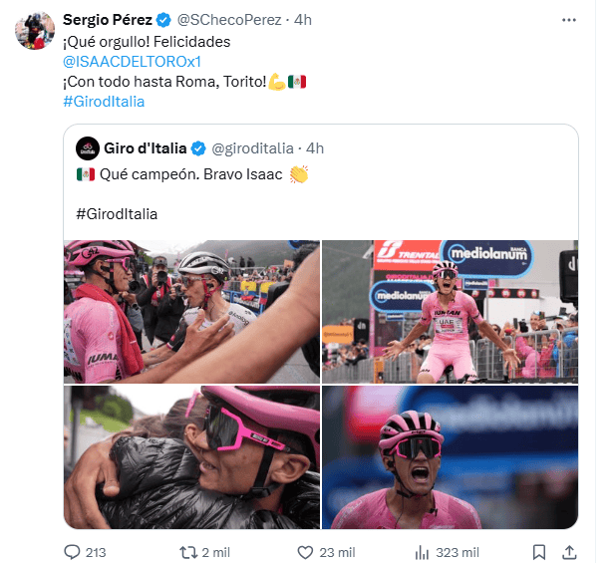The image size is (616, 563).
Task: Bookmark this tweet
Action: pos(539,552)
